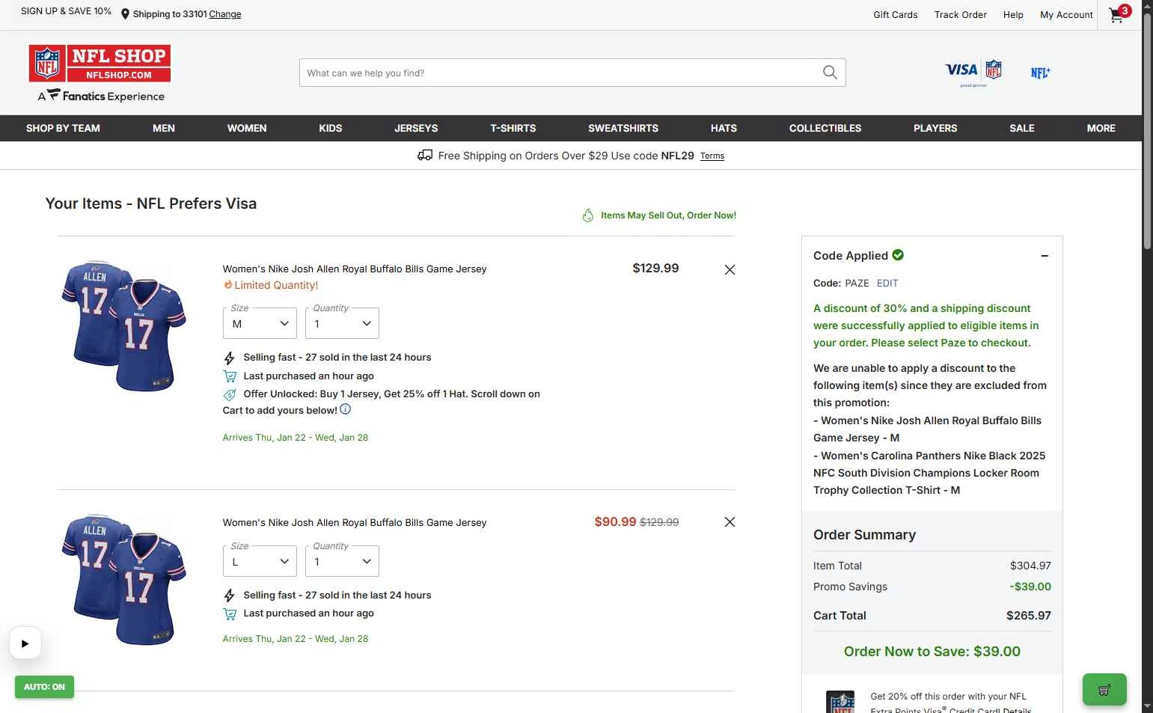Click 'Order Now to Save: $39.00' text
The height and width of the screenshot is (713, 1153).
tap(932, 652)
